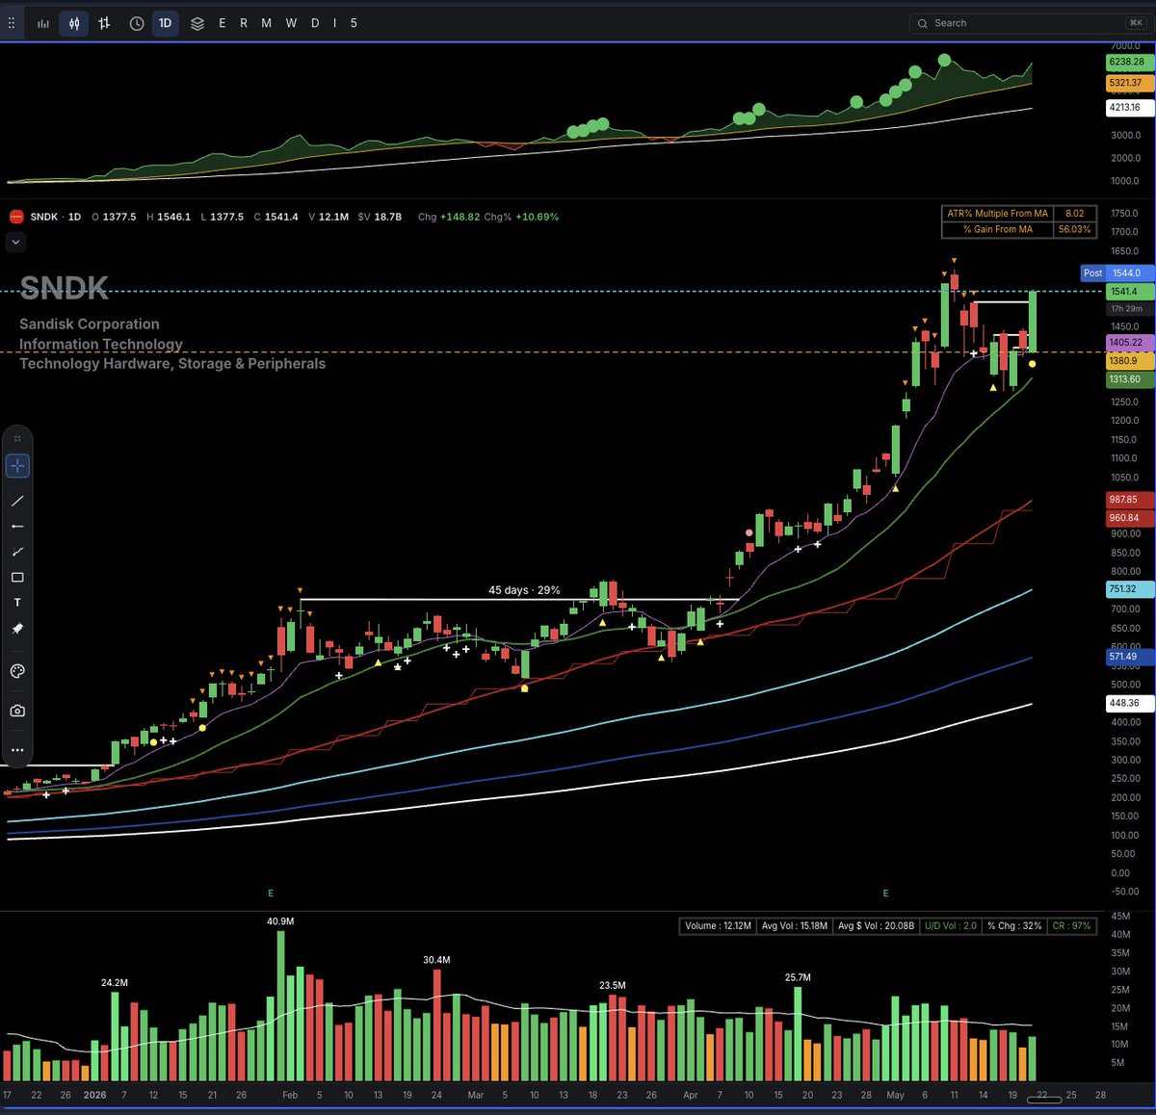This screenshot has width=1156, height=1115.
Task: Click the earnings E marker near May
Action: (x=885, y=894)
